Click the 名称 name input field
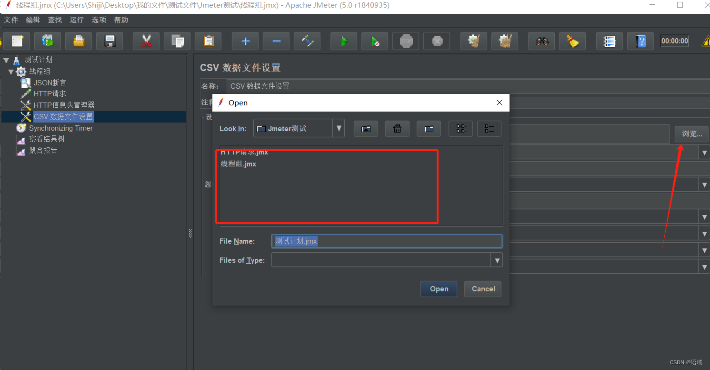Screen dimensions: 710x370 click(x=469, y=86)
